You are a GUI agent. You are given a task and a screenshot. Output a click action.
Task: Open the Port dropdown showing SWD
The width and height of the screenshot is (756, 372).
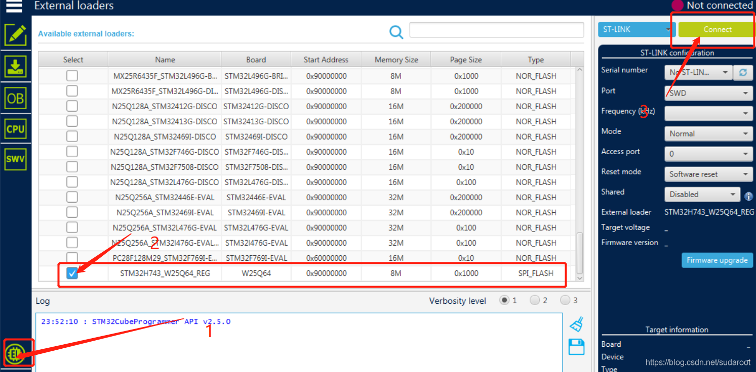click(x=708, y=93)
